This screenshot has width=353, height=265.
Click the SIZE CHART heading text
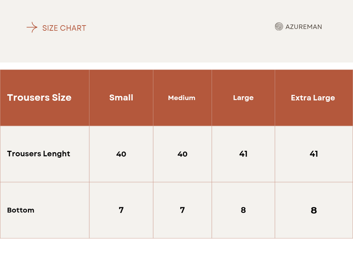coord(64,28)
